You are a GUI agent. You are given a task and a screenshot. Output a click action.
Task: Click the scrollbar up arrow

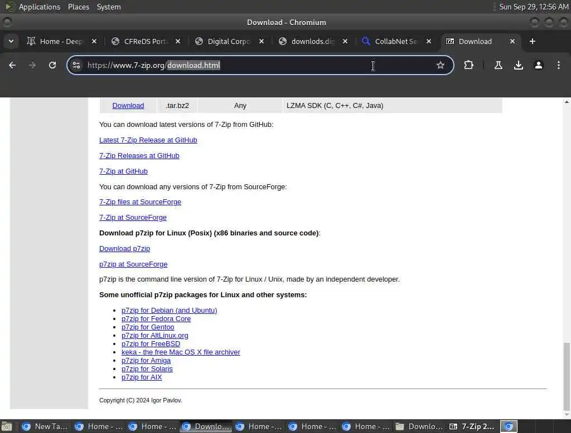coord(567,102)
